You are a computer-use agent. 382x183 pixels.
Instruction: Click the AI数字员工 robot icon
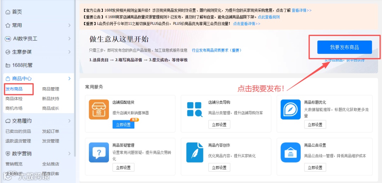coord(8,38)
